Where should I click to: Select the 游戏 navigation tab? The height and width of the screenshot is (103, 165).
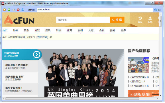point(37,31)
